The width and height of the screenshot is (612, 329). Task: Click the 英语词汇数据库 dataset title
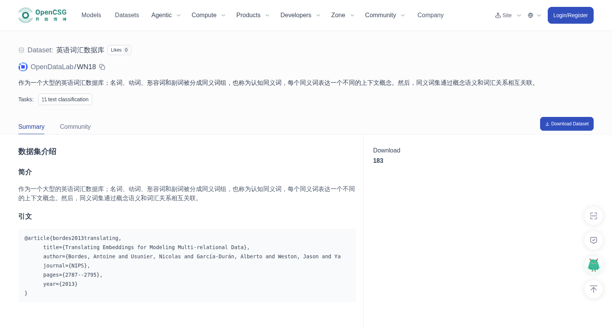(80, 50)
